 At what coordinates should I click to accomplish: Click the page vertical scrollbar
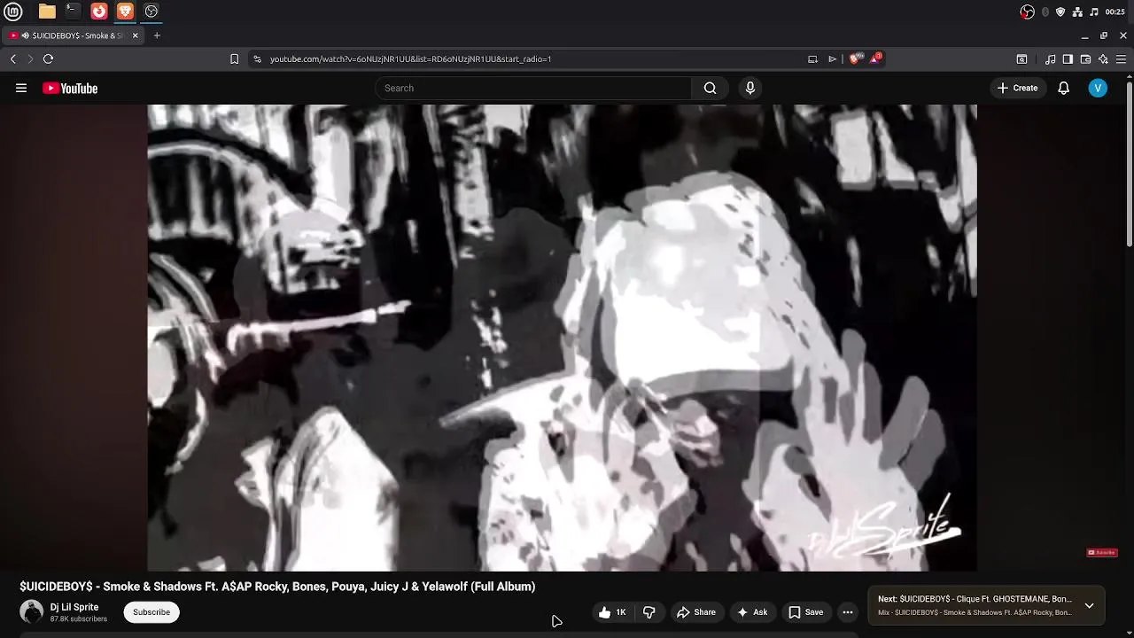(x=1130, y=164)
